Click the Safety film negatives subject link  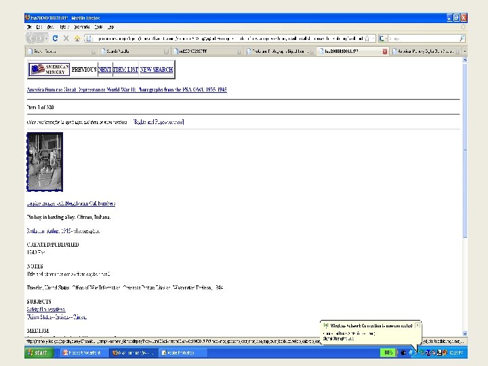pyautogui.click(x=46, y=309)
